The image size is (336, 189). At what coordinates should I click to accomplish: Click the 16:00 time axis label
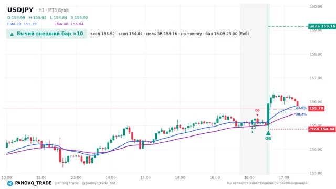[x=249, y=177]
